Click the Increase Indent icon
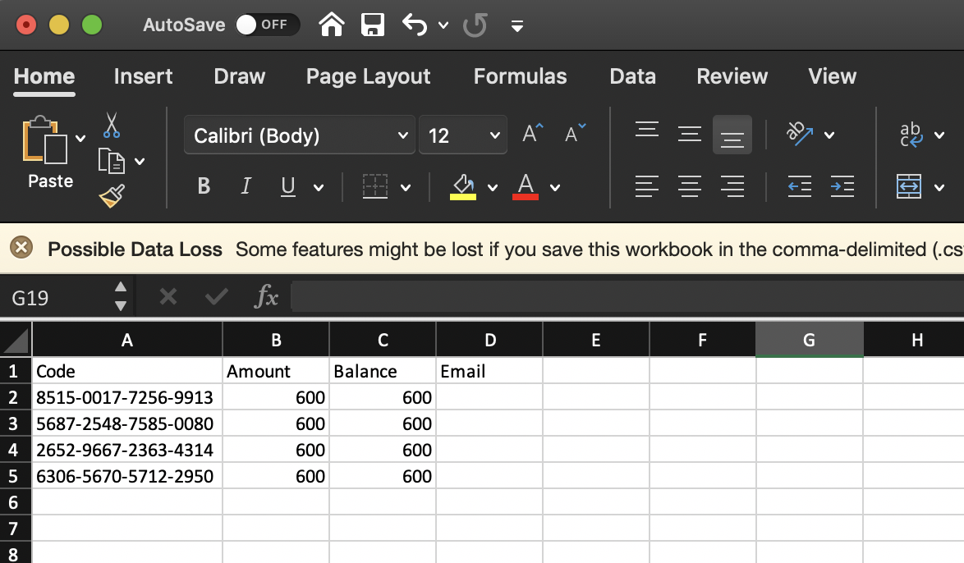Image resolution: width=964 pixels, height=563 pixels. (842, 186)
